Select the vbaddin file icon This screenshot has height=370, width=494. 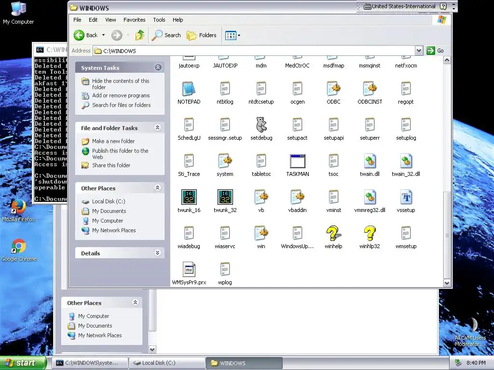point(297,197)
